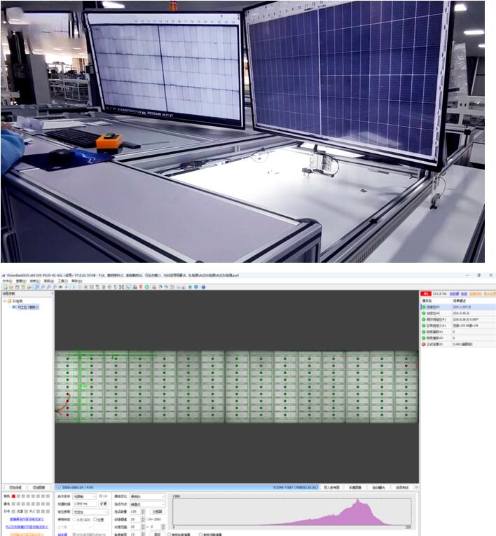Click the save disk toolbar icon
This screenshot has height=536, width=496.
[x=18, y=287]
